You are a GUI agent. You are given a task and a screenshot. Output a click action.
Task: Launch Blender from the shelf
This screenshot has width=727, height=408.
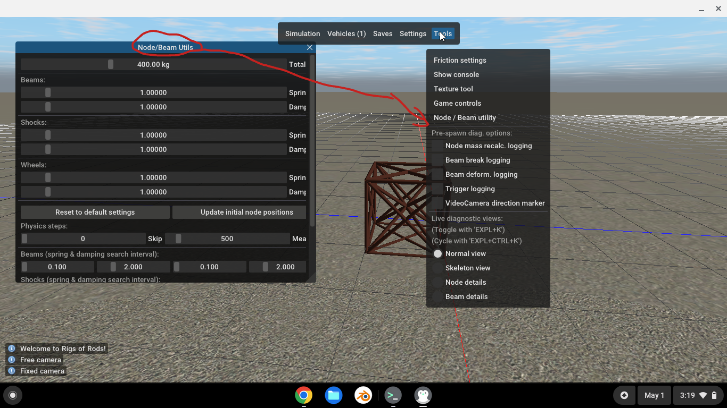363,395
